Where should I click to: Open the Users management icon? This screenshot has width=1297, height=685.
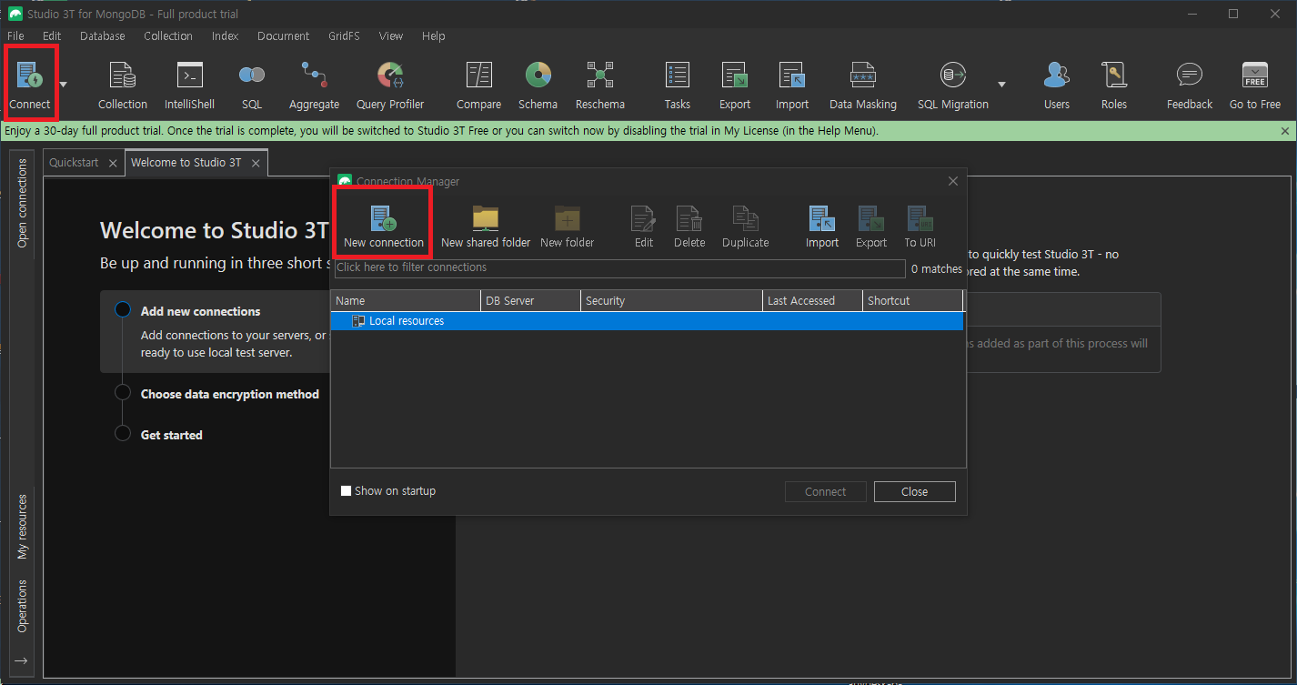[1057, 86]
